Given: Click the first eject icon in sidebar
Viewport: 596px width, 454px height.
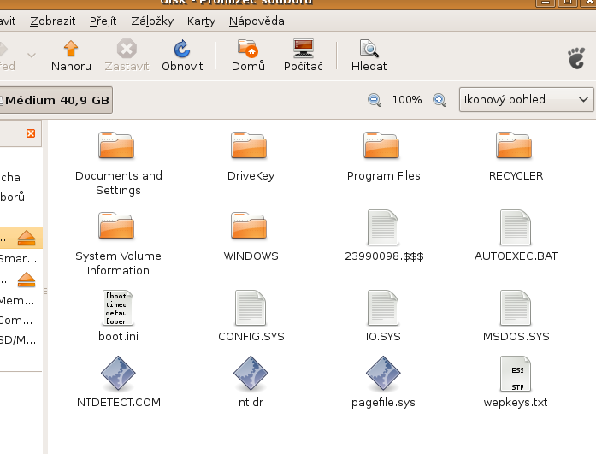Looking at the screenshot, I should tap(27, 237).
